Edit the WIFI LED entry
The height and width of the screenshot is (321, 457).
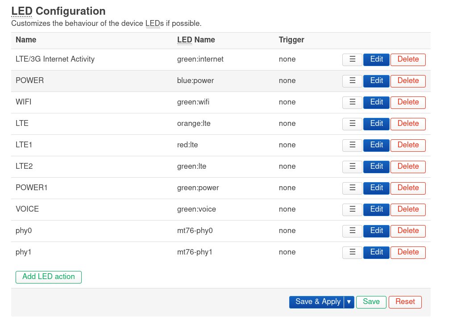pos(376,102)
